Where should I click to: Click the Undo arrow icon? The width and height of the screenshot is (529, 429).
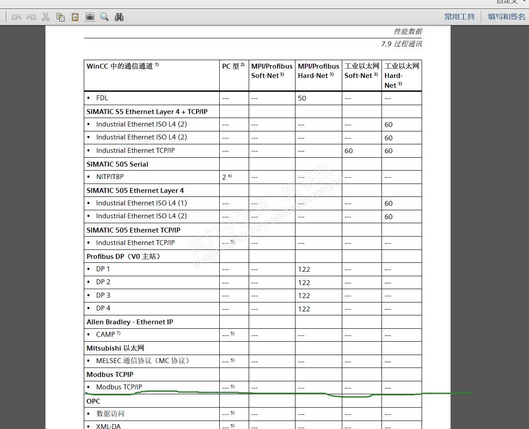pos(16,17)
